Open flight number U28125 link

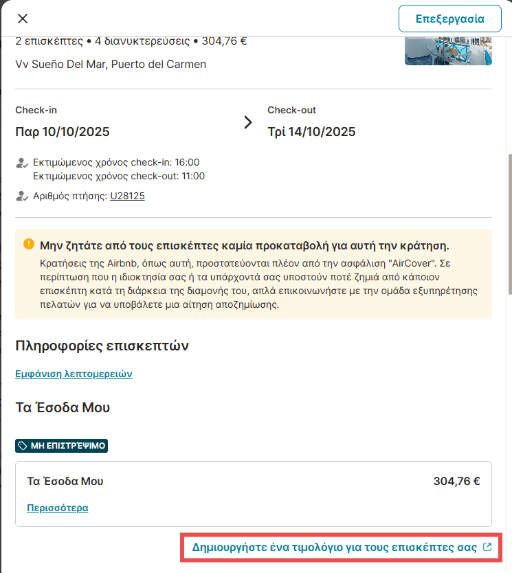[127, 196]
